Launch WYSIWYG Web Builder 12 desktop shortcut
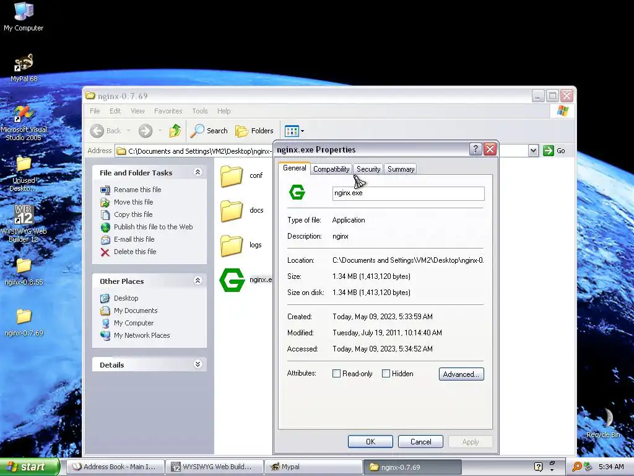This screenshot has width=634, height=476. 24,223
